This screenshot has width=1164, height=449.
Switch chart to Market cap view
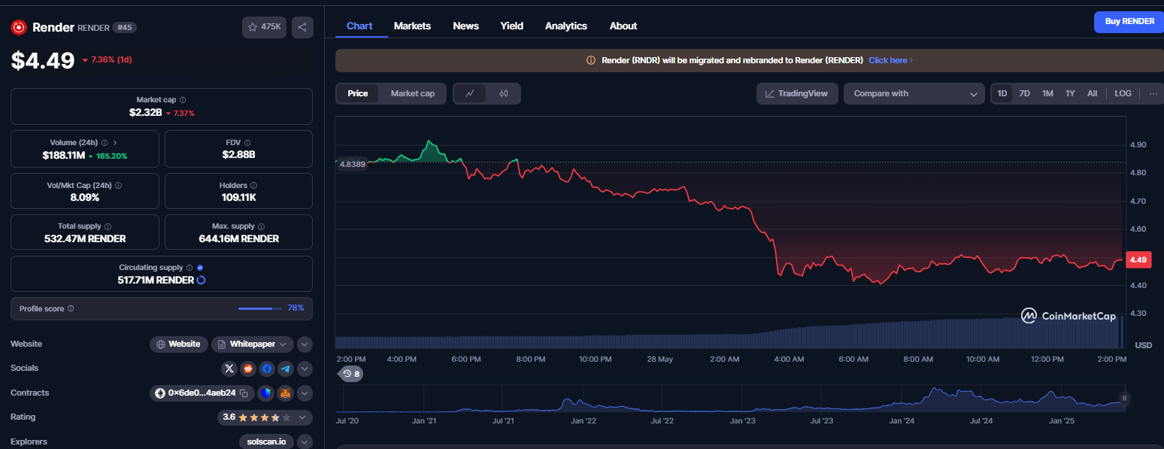click(412, 94)
